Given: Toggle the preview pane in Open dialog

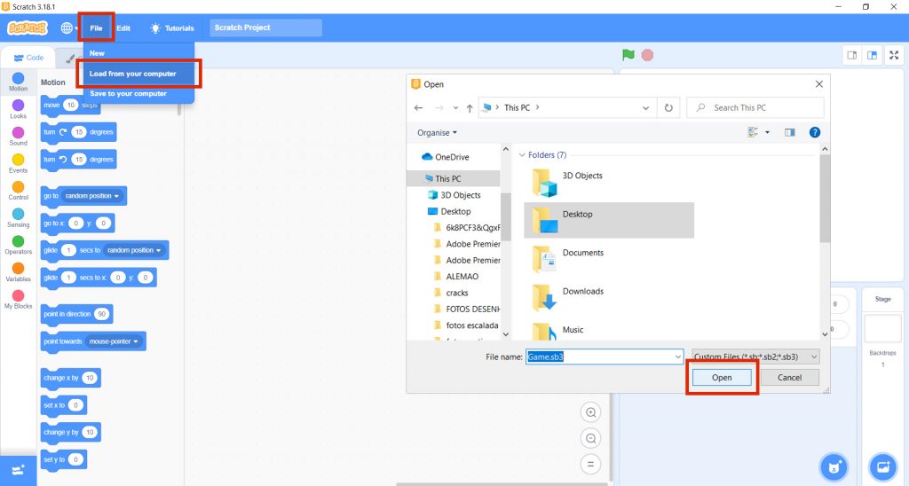Looking at the screenshot, I should point(789,133).
